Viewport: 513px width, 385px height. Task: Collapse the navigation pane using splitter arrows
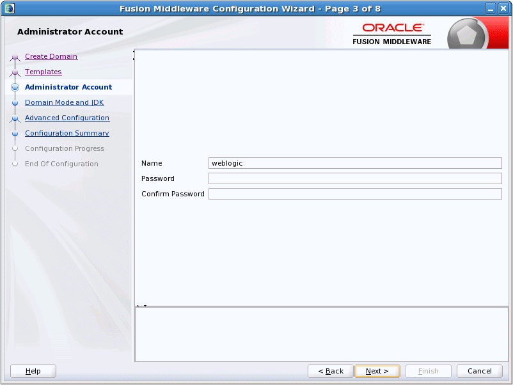134,55
